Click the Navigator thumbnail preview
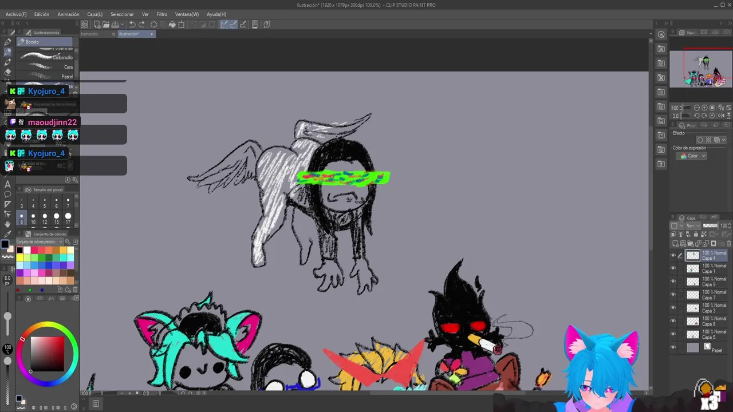Viewport: 733px width, 412px height. point(701,69)
